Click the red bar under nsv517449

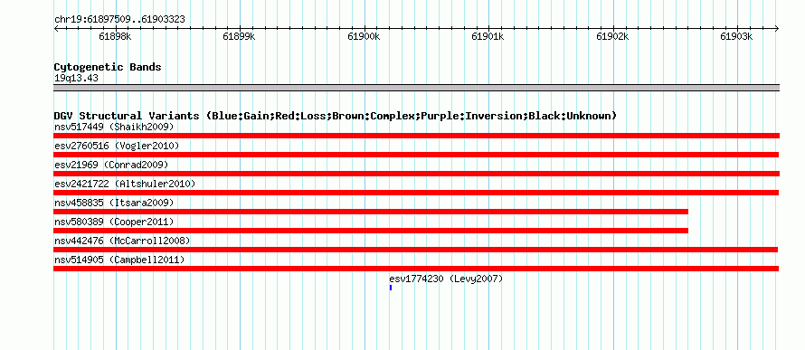point(416,136)
